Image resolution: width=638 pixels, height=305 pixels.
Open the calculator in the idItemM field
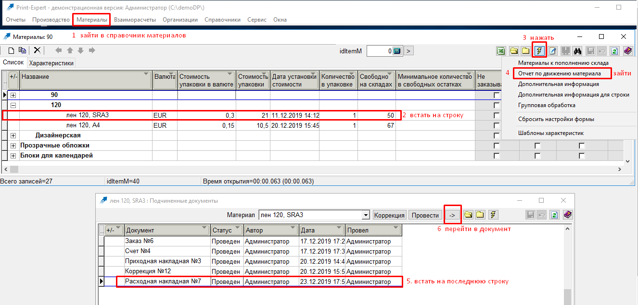[397, 51]
